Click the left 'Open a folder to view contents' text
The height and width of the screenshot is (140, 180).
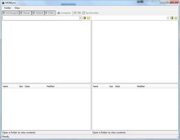point(19,132)
